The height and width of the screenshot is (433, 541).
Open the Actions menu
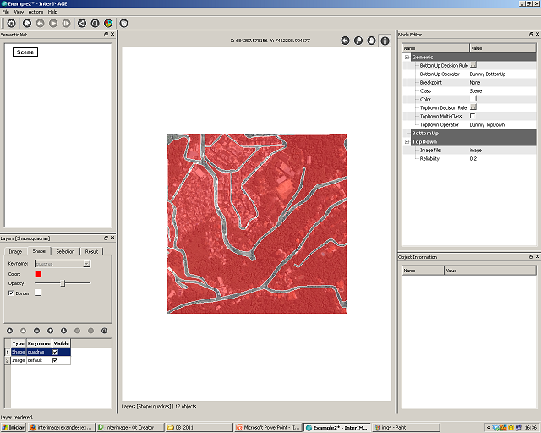pyautogui.click(x=36, y=13)
